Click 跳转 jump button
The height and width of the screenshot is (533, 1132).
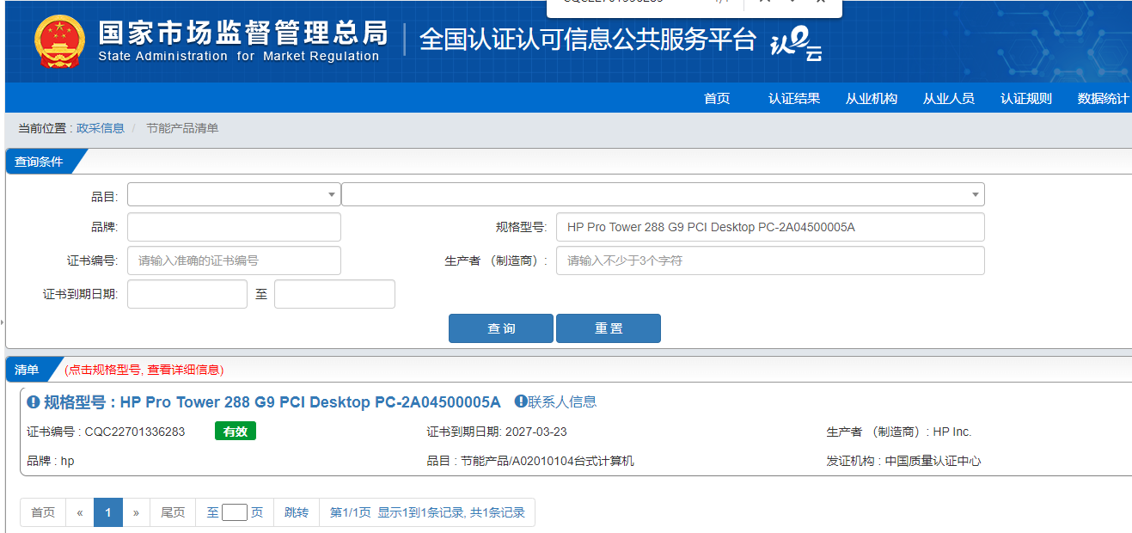click(297, 512)
